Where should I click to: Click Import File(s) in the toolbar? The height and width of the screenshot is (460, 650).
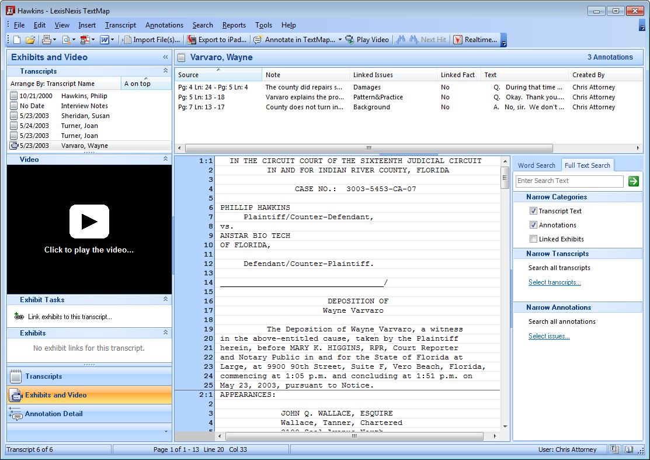click(152, 40)
